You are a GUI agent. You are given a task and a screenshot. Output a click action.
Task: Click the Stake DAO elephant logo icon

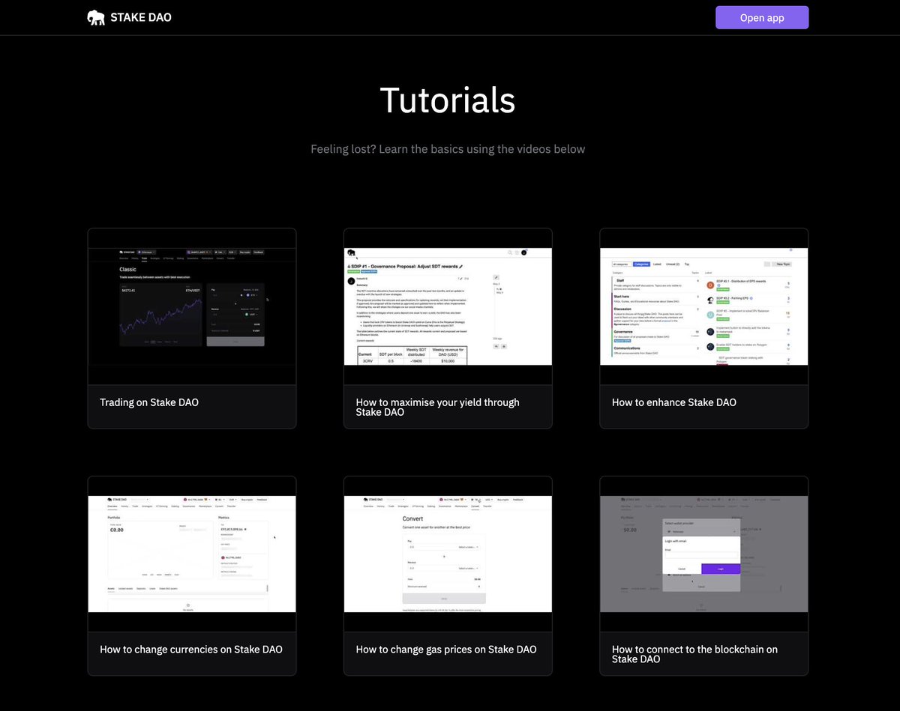[96, 17]
